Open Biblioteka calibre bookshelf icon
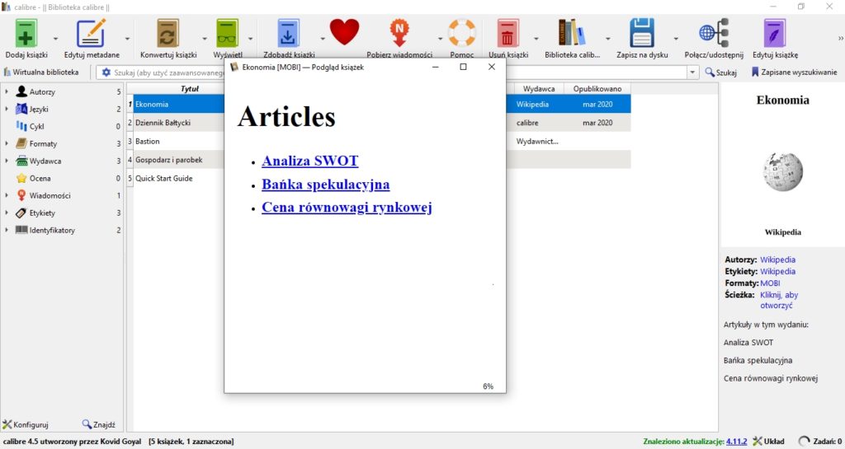 click(572, 33)
